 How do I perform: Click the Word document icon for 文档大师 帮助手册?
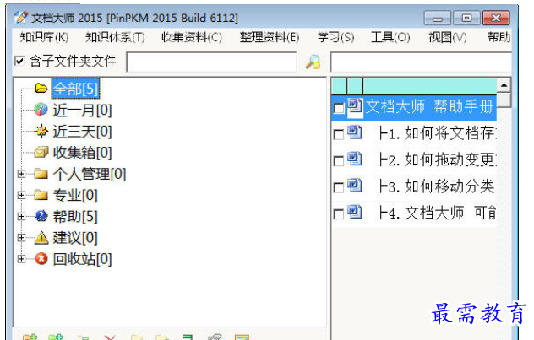355,106
